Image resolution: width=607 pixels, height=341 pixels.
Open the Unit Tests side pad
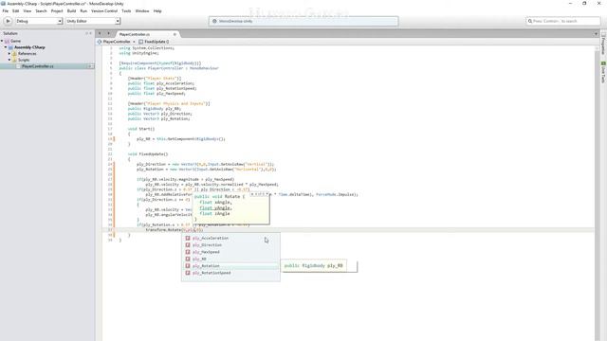coord(603,72)
